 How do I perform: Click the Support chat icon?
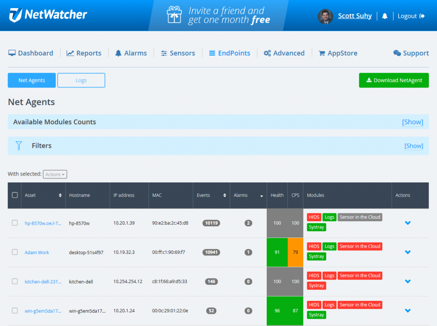[x=396, y=53]
